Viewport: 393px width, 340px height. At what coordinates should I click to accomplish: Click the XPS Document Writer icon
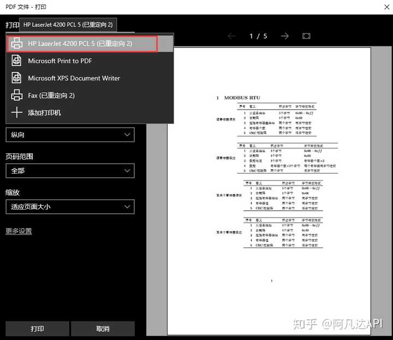(x=16, y=78)
